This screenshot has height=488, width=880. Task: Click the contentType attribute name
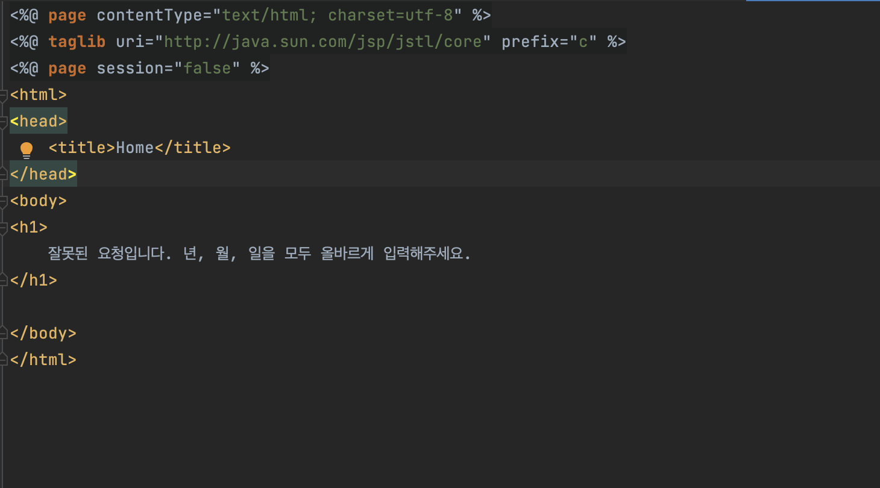click(x=149, y=15)
